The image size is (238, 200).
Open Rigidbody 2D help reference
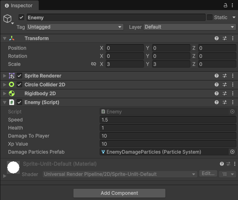point(217,93)
